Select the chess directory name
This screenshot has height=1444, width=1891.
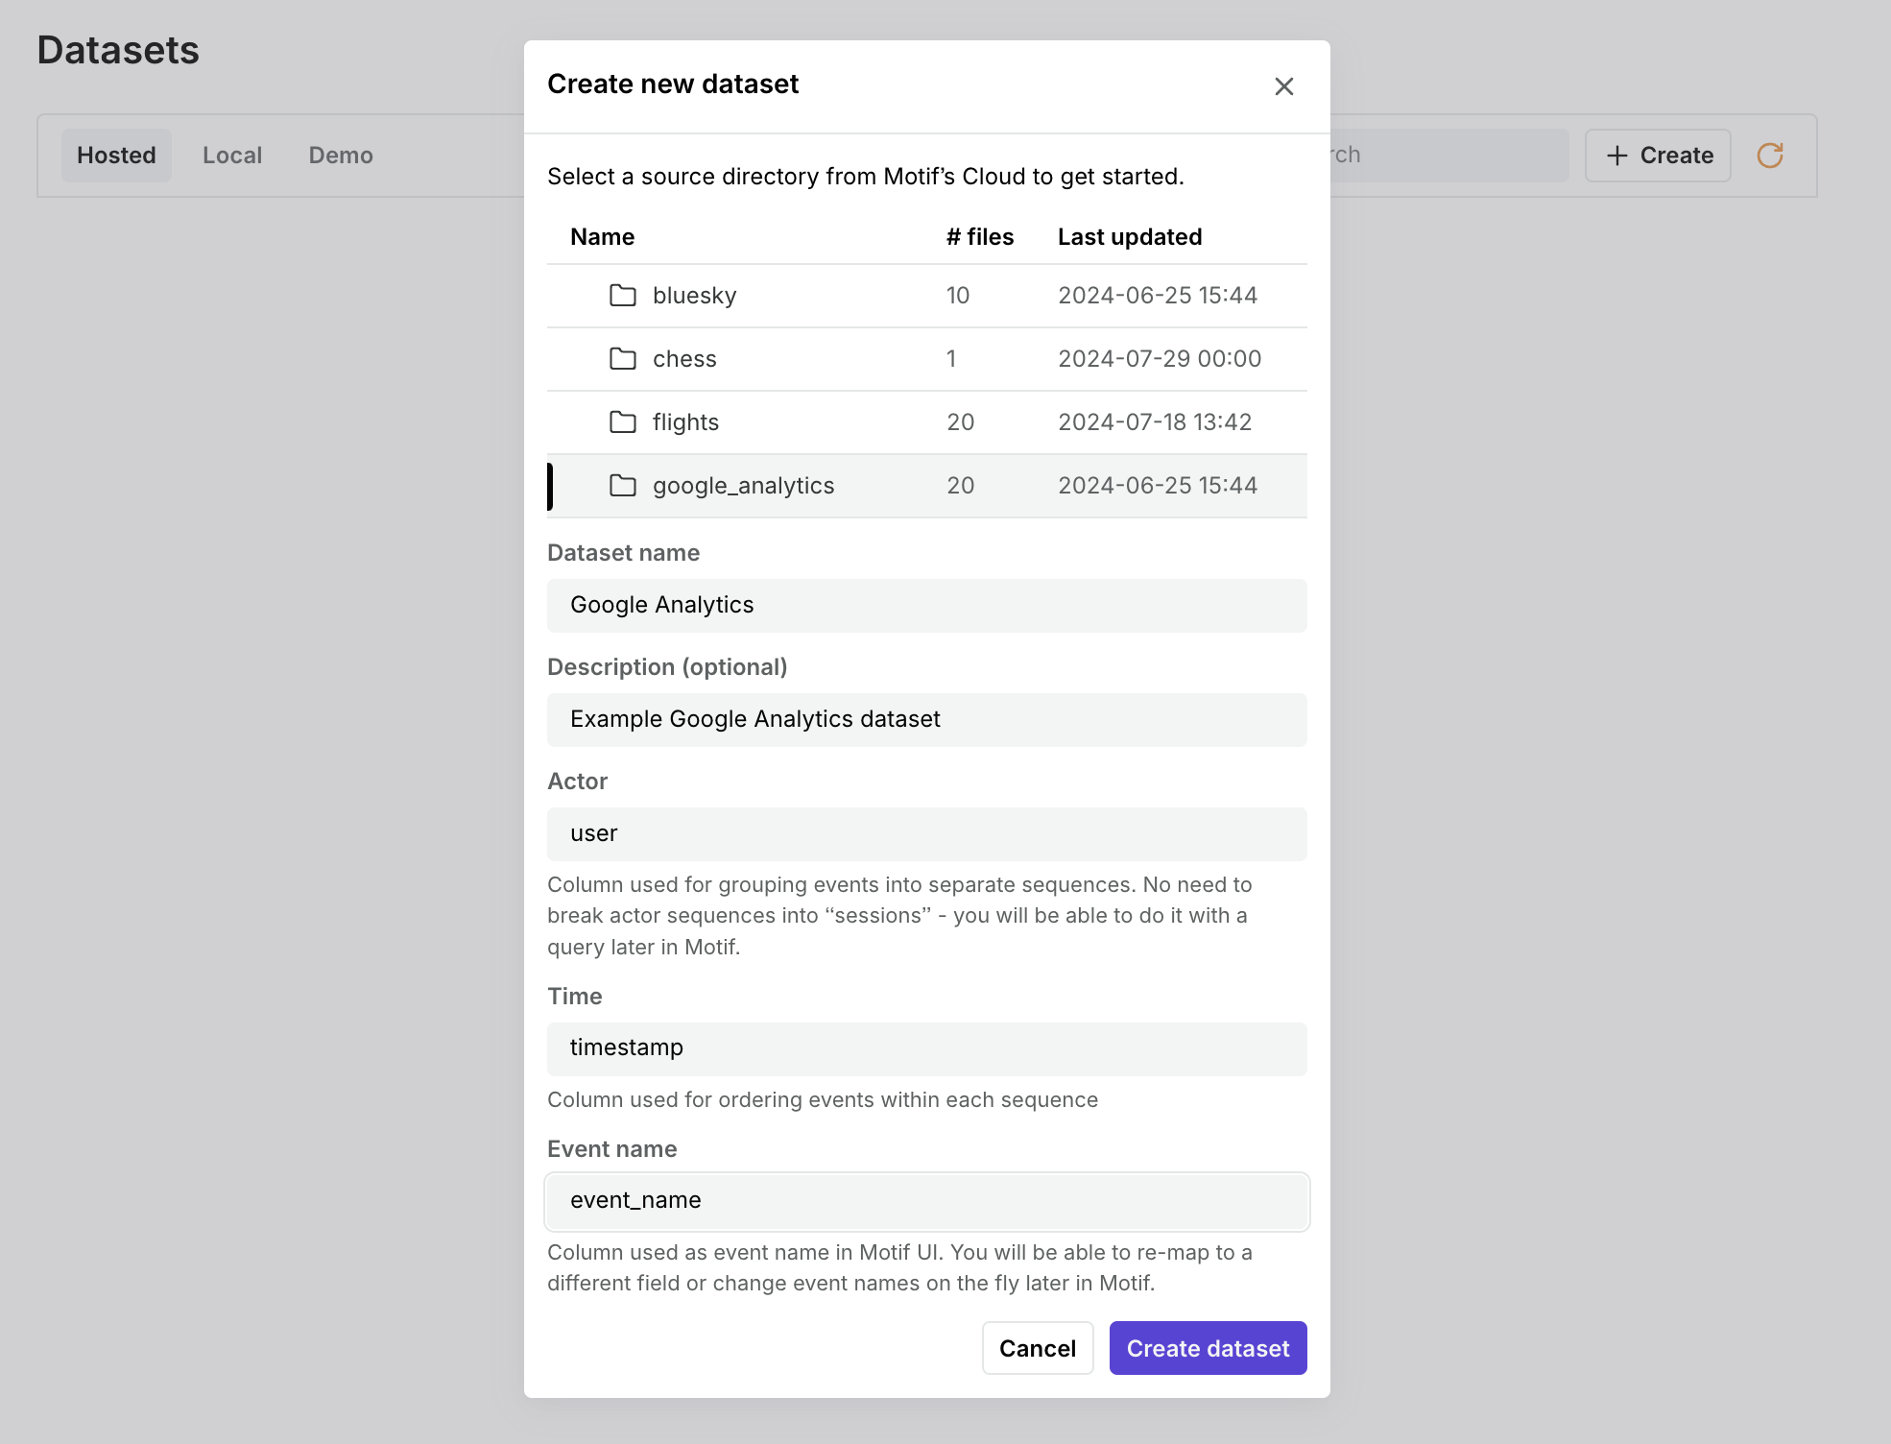pos(684,359)
